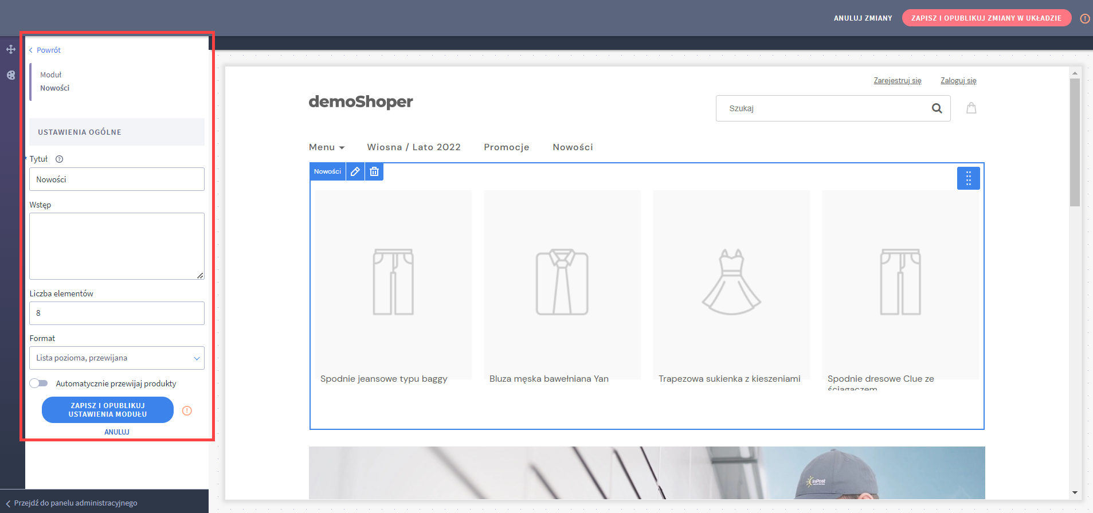This screenshot has height=513, width=1093.
Task: Click Zapisz i opublikuj ustawienia modułu button
Action: click(x=108, y=410)
